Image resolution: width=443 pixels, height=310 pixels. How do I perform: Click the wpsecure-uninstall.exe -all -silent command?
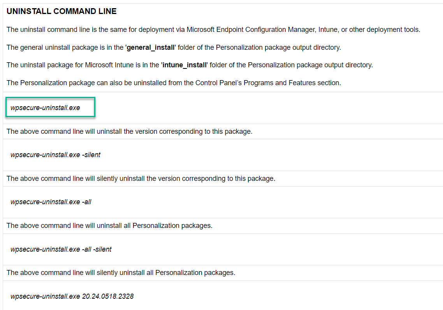pyautogui.click(x=61, y=249)
